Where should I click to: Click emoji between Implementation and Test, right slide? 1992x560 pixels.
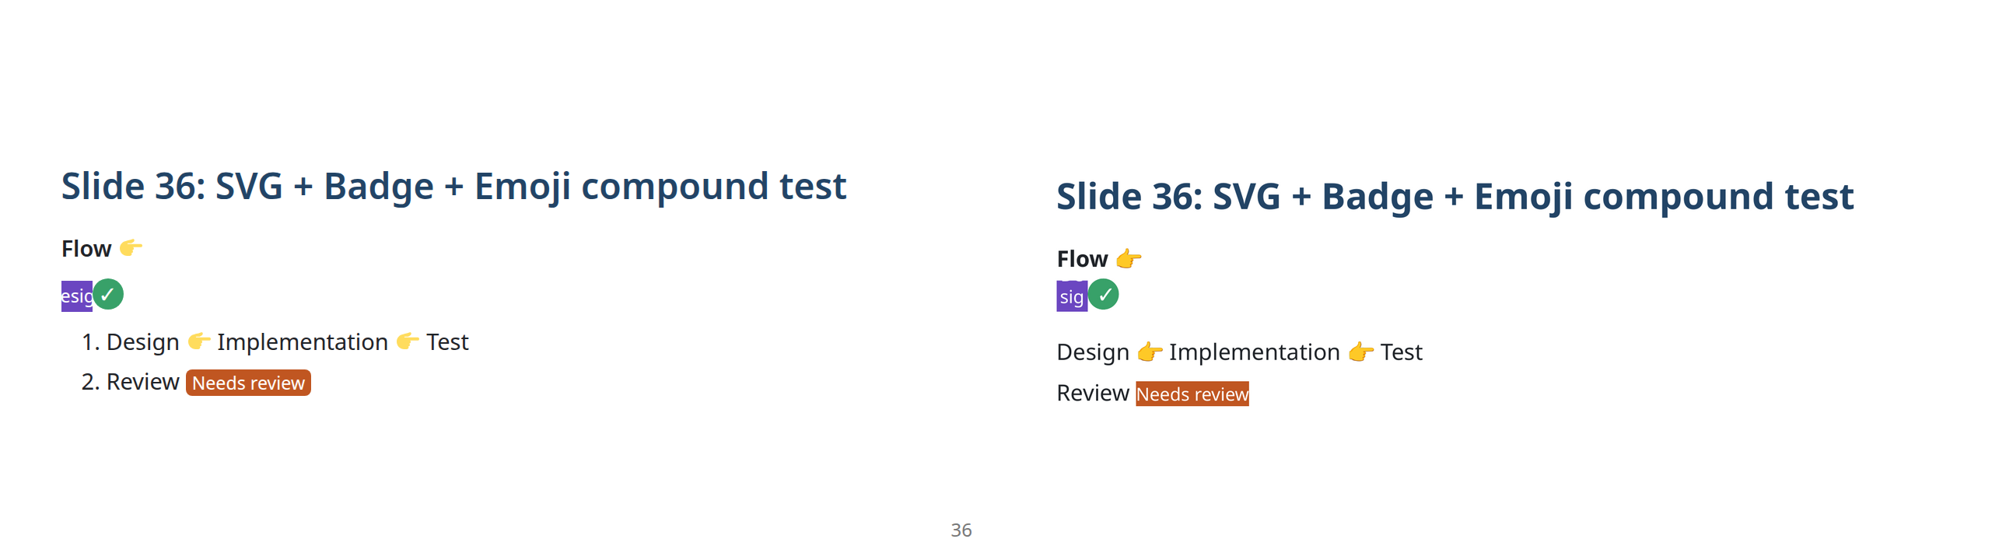point(1360,352)
